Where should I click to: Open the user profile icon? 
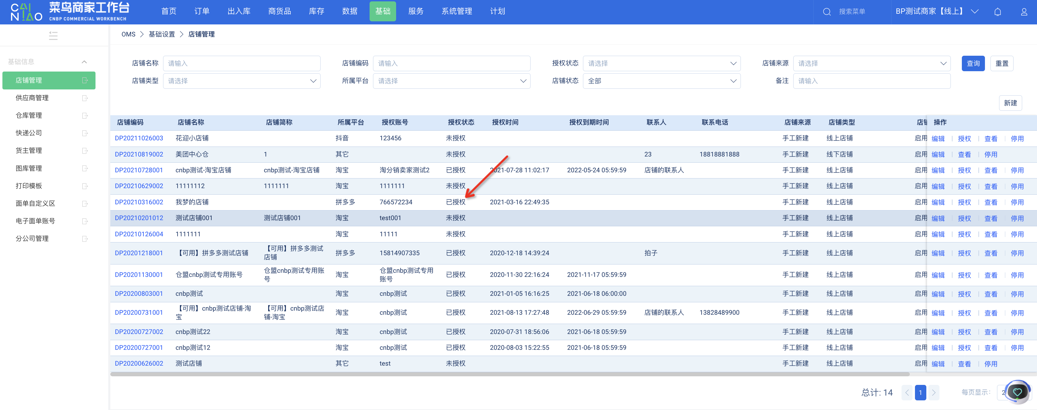click(1024, 12)
